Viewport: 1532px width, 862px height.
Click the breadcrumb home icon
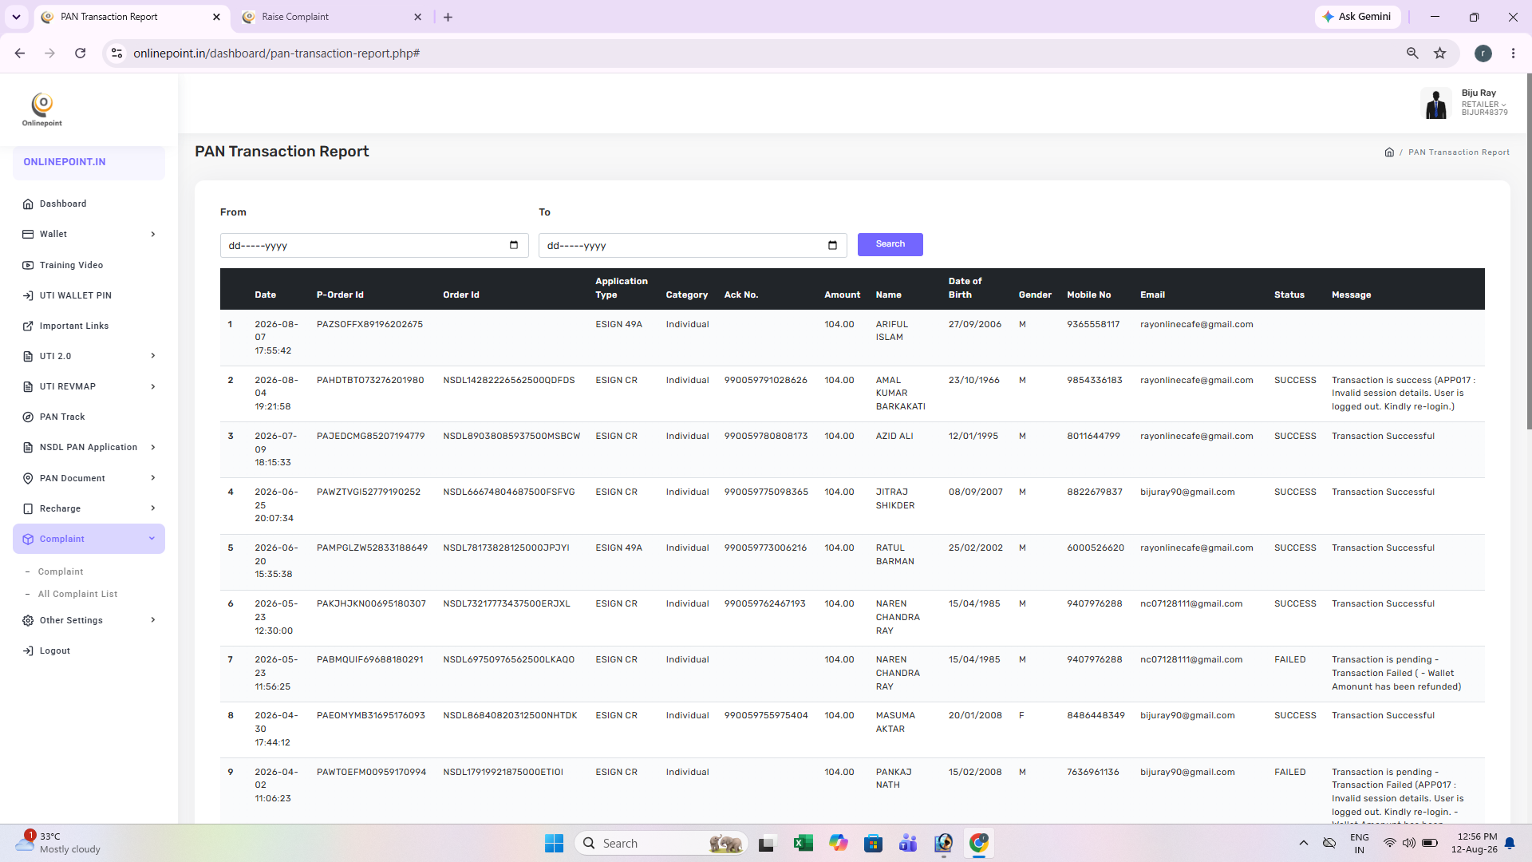tap(1389, 152)
